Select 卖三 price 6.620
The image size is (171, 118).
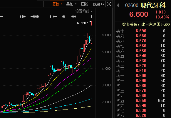pyautogui.click(x=141, y=66)
